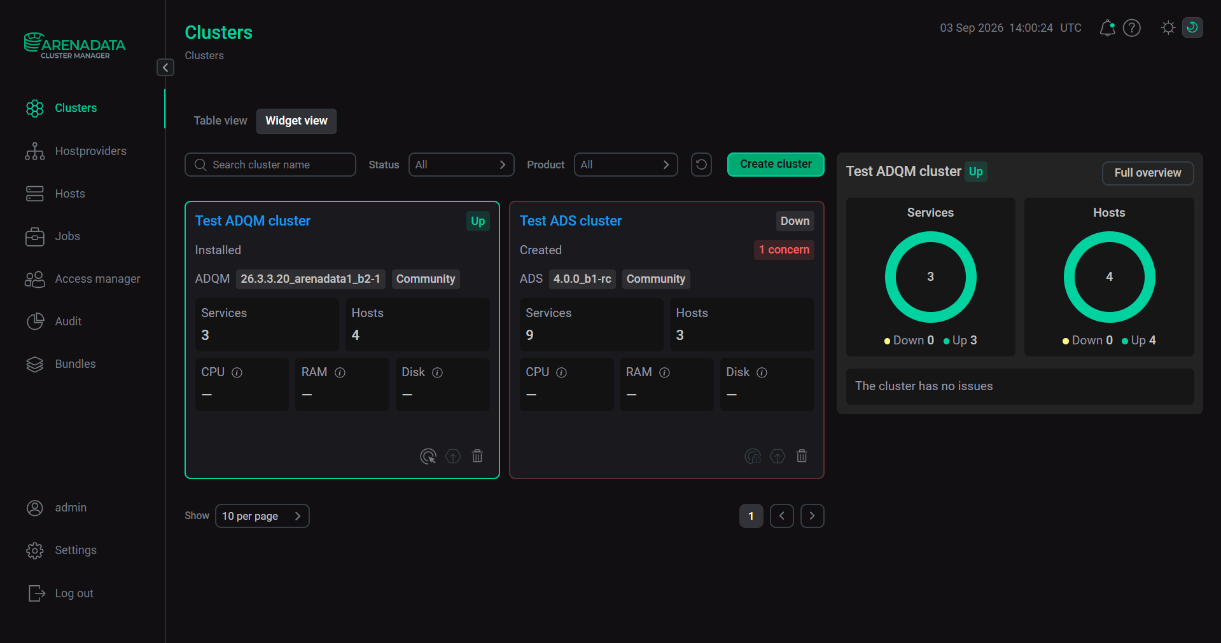Click Log out

pyautogui.click(x=74, y=593)
